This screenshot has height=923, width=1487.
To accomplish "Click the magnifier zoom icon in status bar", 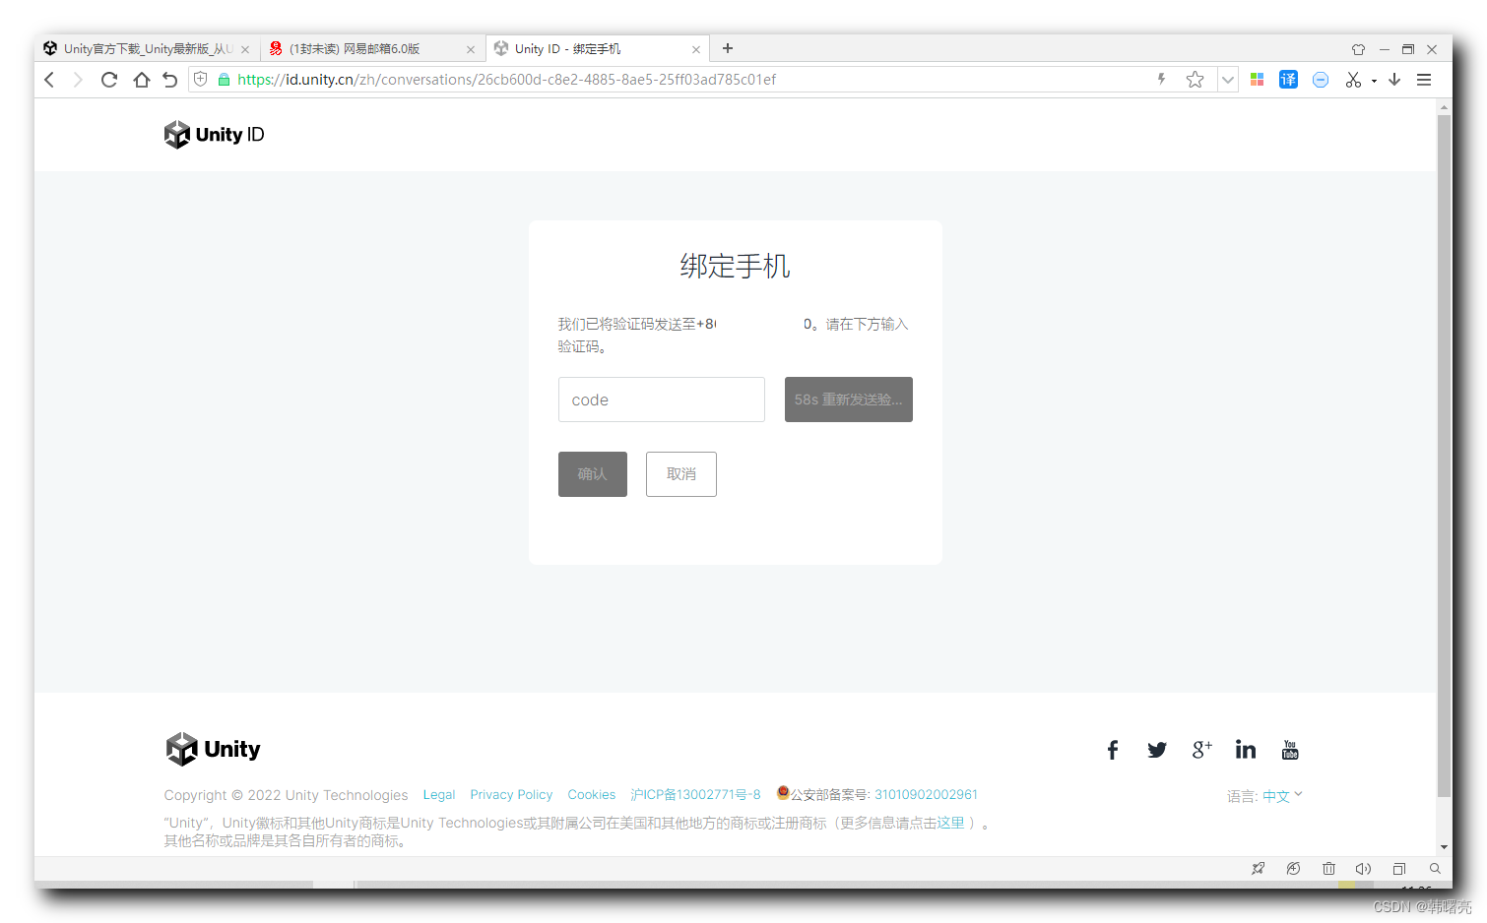I will click(x=1435, y=869).
